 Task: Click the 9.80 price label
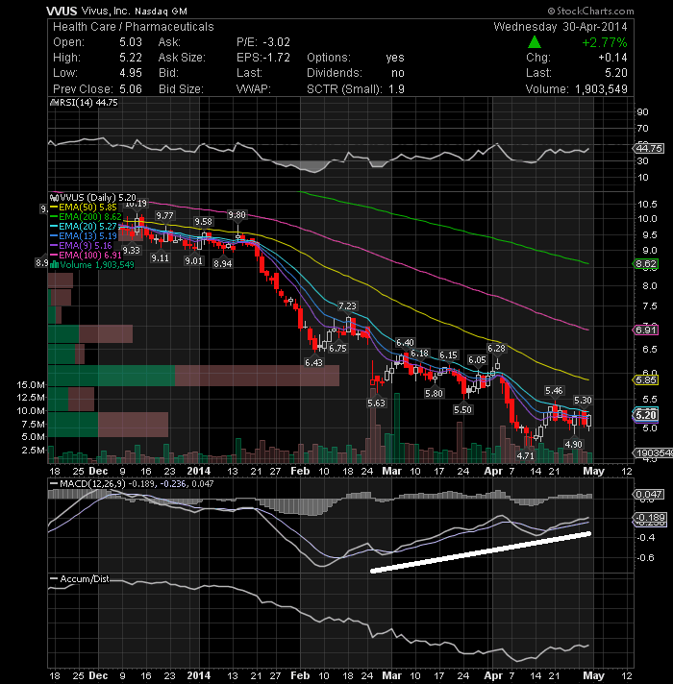pos(237,214)
